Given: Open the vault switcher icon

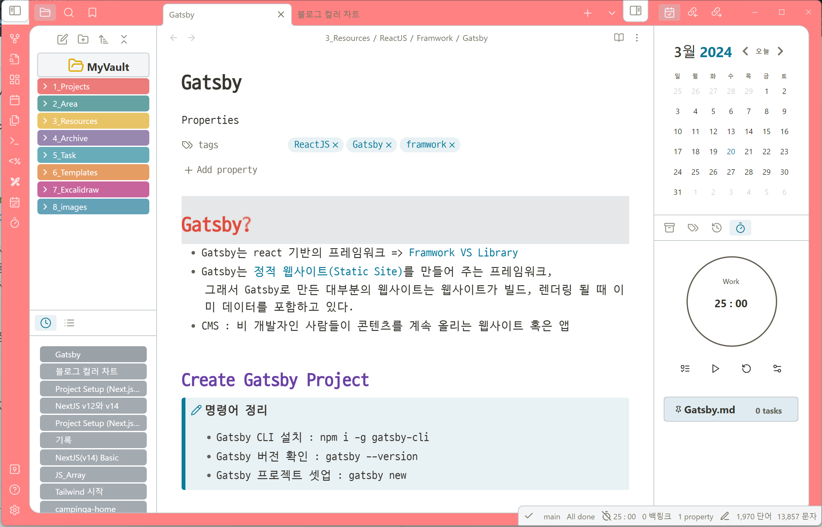Looking at the screenshot, I should tap(15, 469).
